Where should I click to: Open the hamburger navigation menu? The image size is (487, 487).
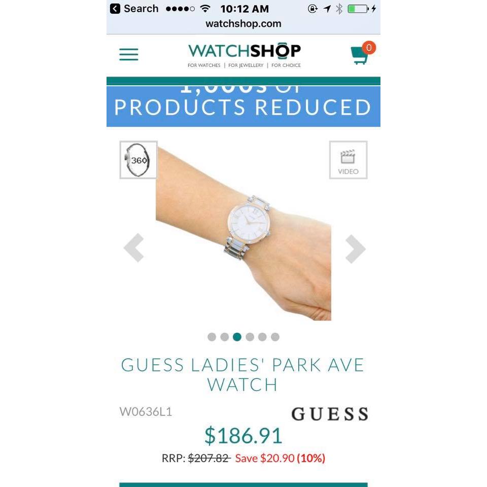pos(128,54)
